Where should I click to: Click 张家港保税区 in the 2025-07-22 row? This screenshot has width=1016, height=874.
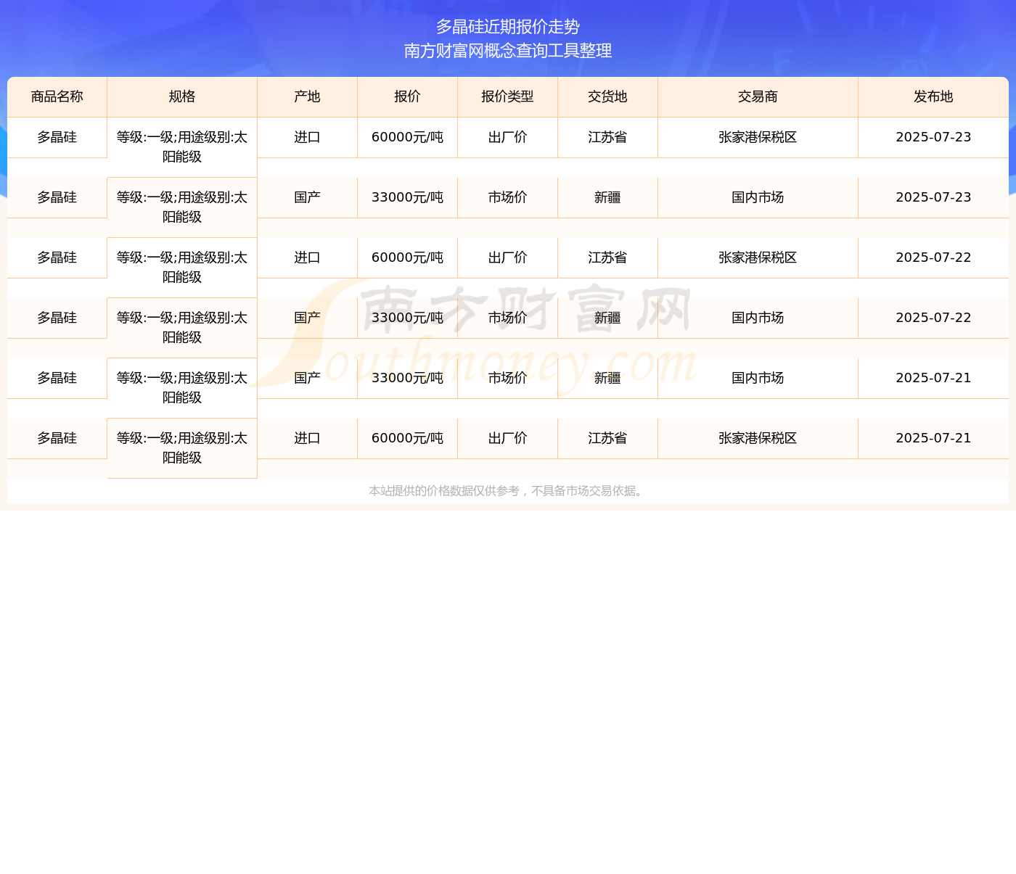[x=758, y=257]
